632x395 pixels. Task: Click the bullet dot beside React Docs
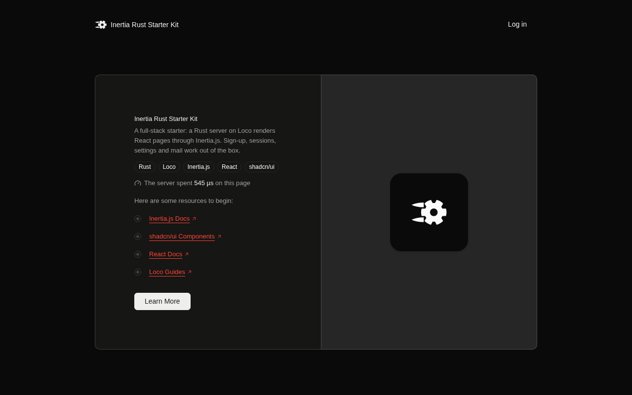pyautogui.click(x=138, y=254)
